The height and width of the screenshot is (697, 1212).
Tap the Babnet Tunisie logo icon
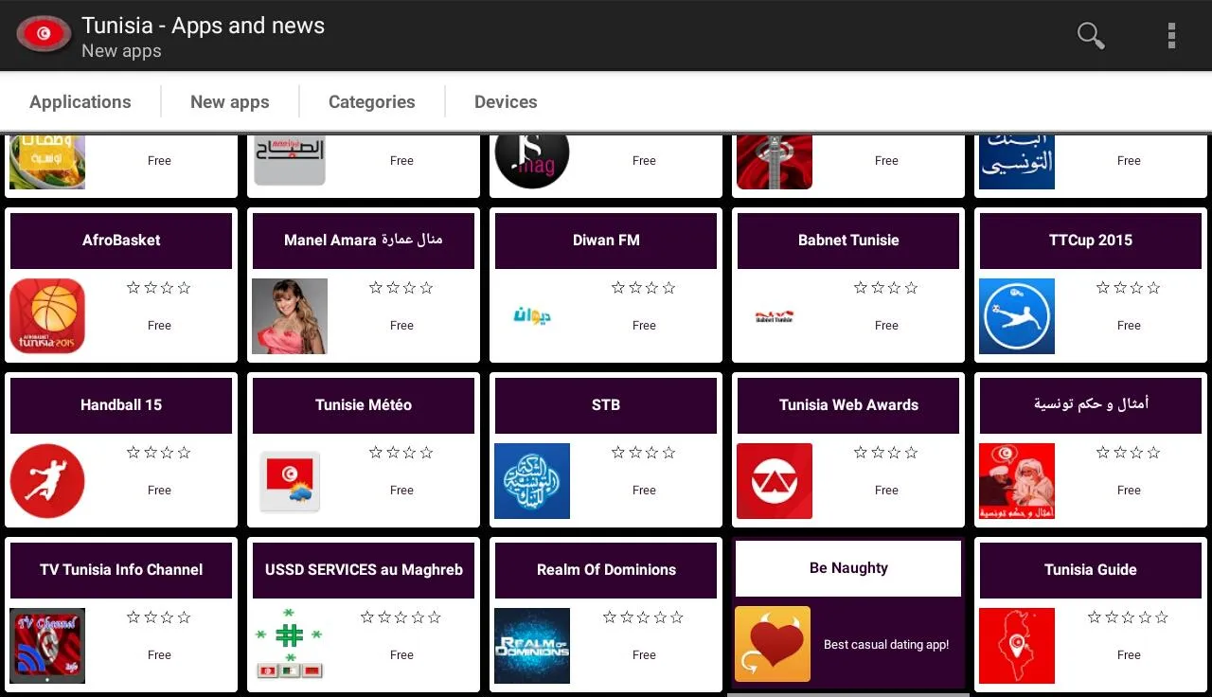(x=775, y=316)
